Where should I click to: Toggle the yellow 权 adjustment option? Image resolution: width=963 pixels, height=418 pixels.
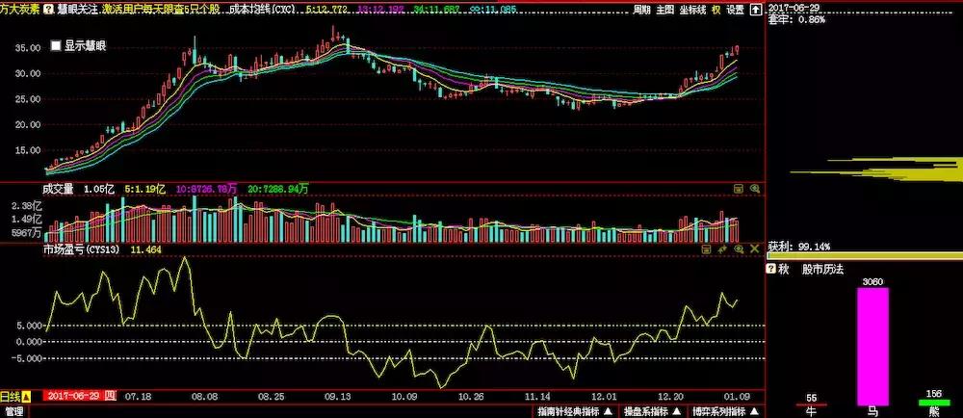716,10
